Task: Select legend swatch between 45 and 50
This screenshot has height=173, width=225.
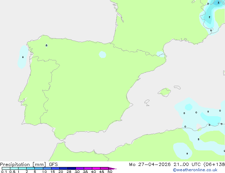Action: coord(104,168)
